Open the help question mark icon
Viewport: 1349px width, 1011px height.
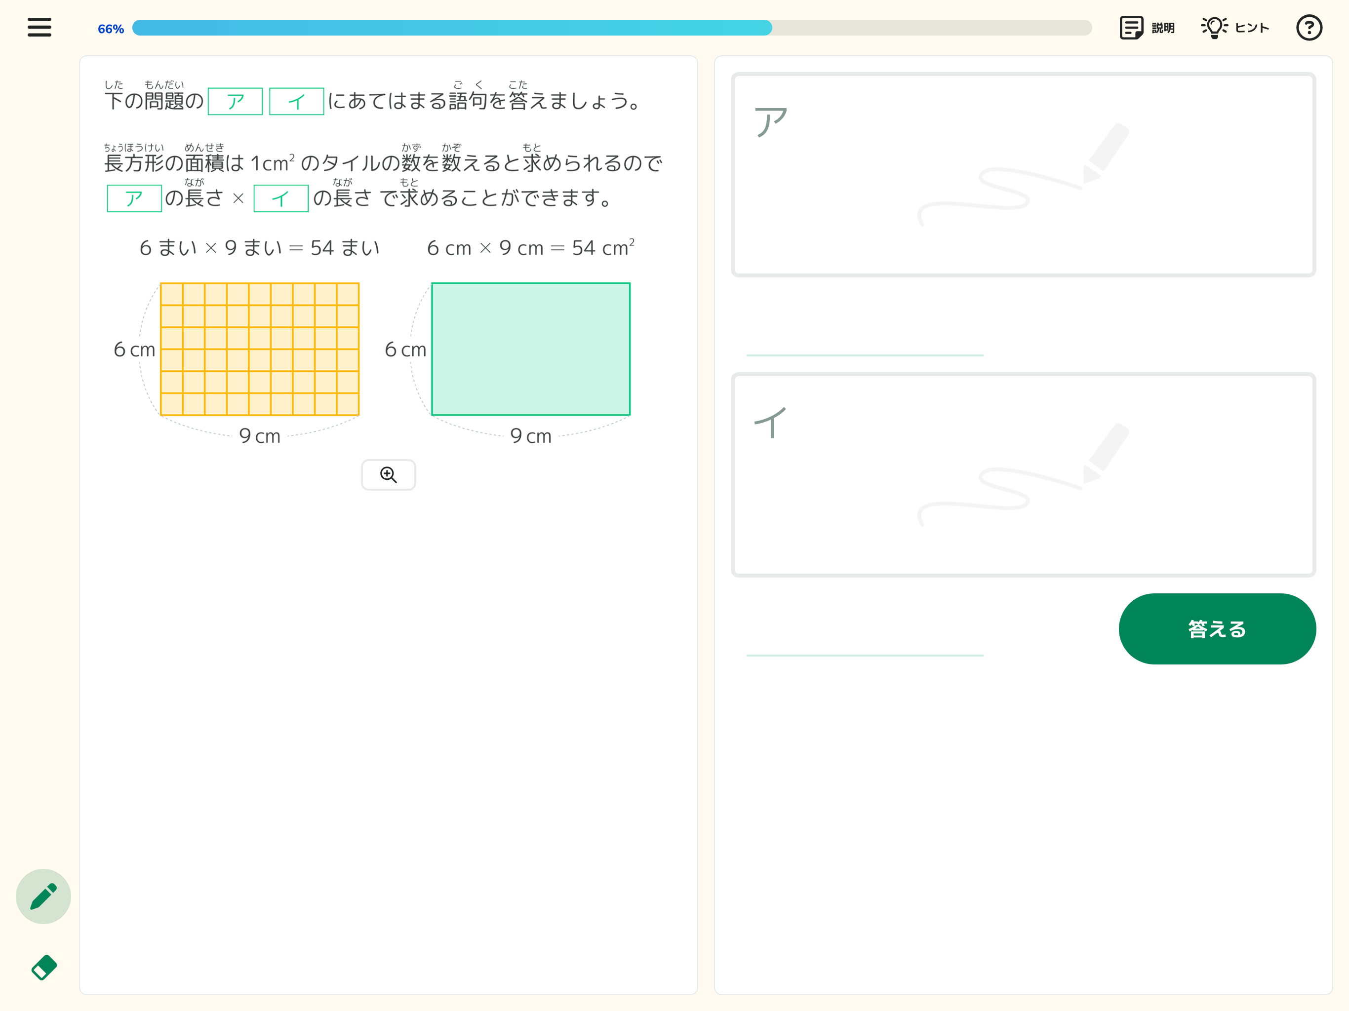tap(1309, 28)
